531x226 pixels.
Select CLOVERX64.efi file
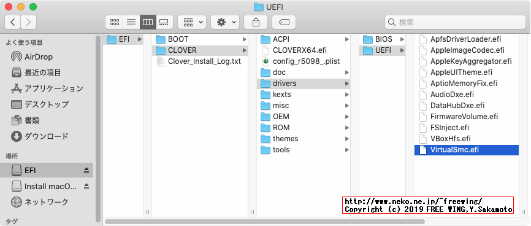pyautogui.click(x=304, y=50)
